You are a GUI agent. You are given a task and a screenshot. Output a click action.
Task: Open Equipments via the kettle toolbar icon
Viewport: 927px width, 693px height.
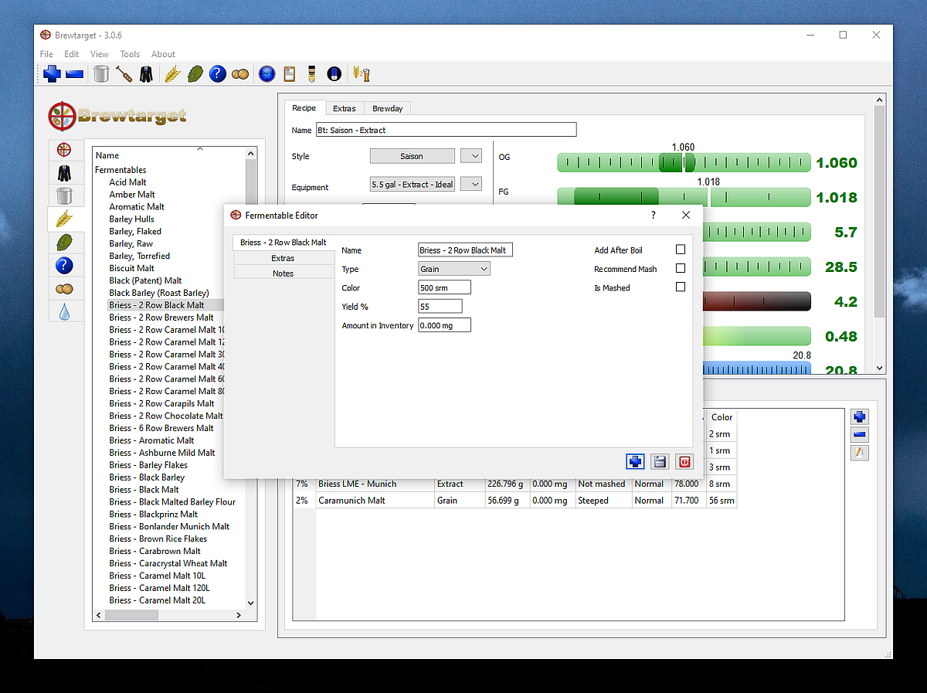tap(100, 74)
